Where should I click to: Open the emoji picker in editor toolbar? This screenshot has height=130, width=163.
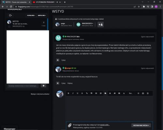click(138, 93)
